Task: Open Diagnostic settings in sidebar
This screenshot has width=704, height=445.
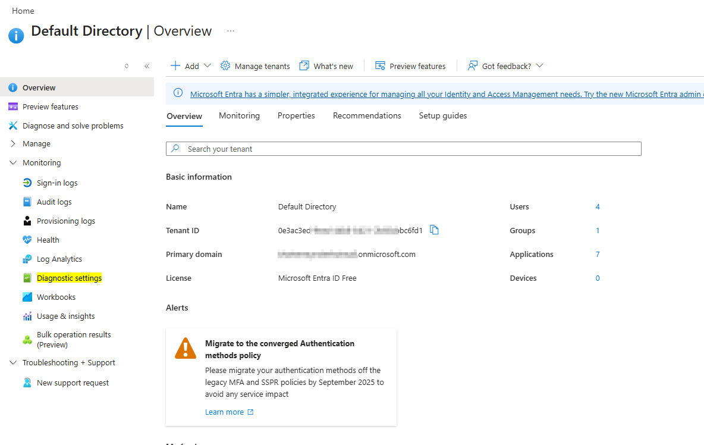Action: pos(69,278)
